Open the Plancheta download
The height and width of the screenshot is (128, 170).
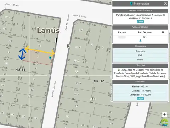(140, 51)
